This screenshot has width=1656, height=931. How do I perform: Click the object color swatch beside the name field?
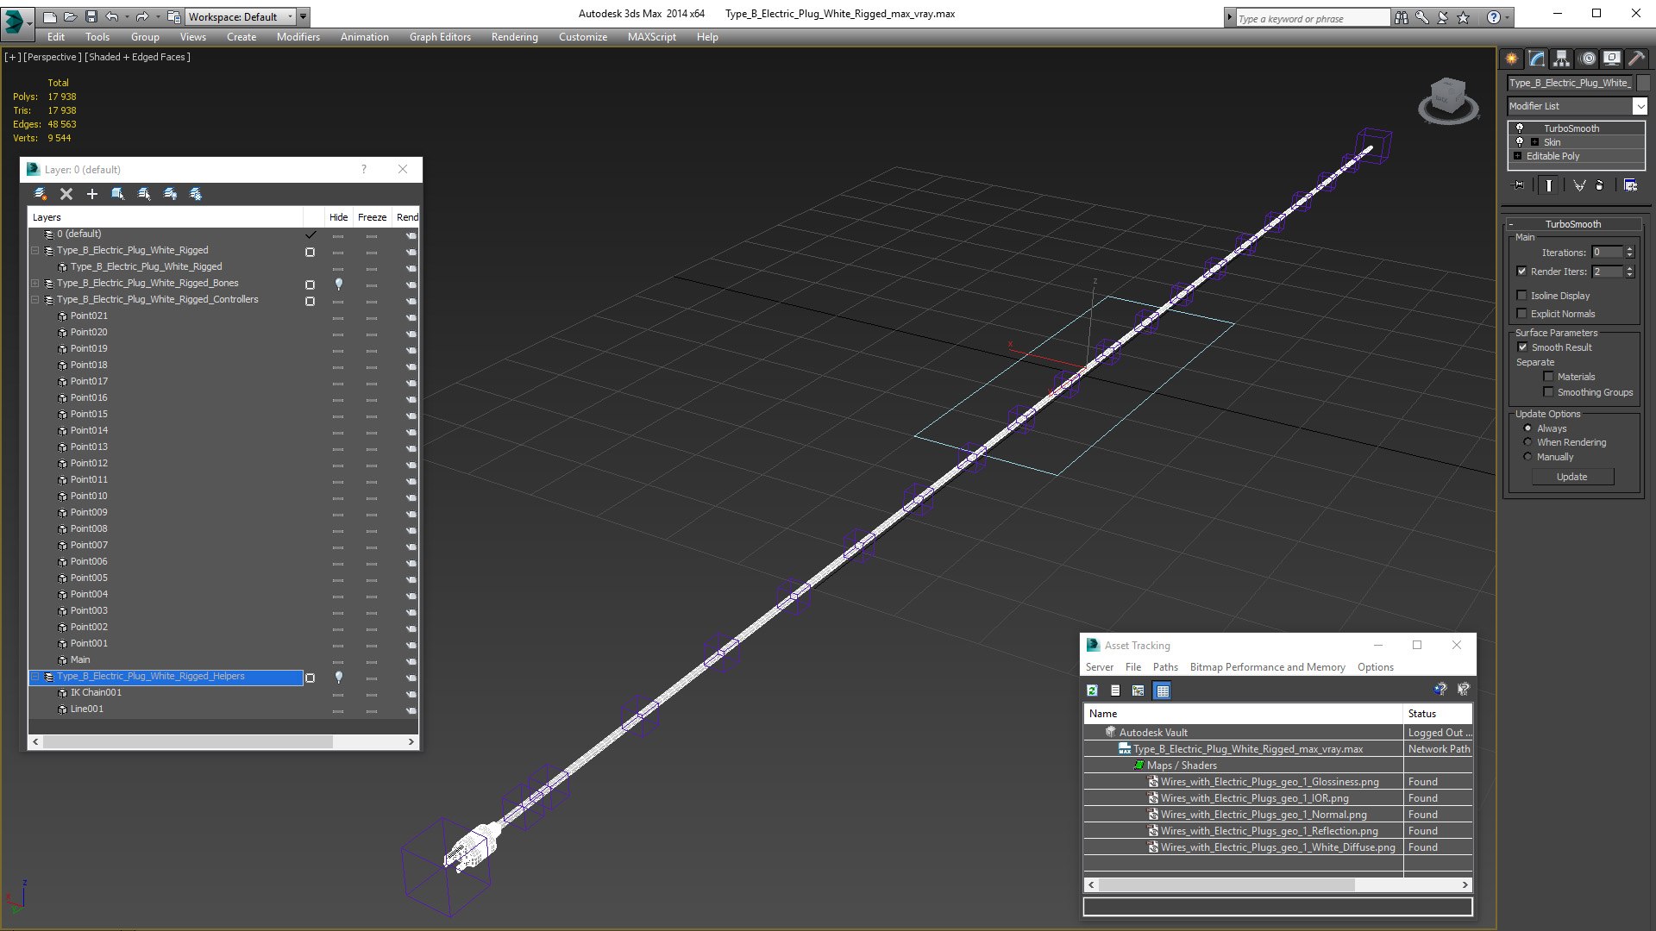(1643, 83)
